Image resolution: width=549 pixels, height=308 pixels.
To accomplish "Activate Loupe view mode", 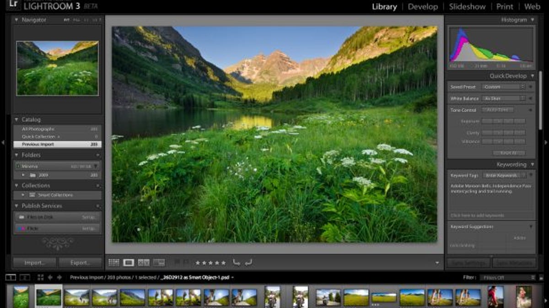I will 128,262.
